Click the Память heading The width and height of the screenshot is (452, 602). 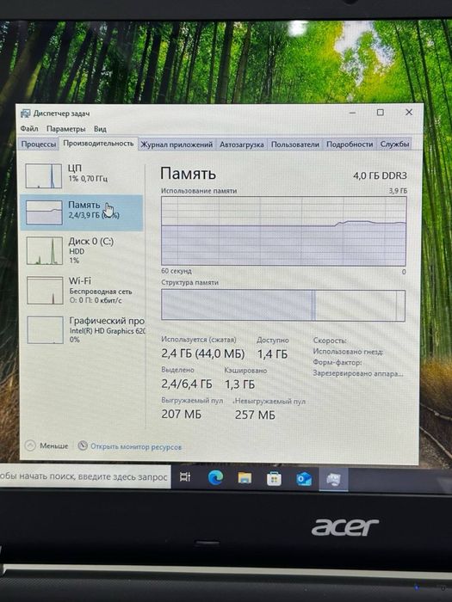[x=188, y=174]
